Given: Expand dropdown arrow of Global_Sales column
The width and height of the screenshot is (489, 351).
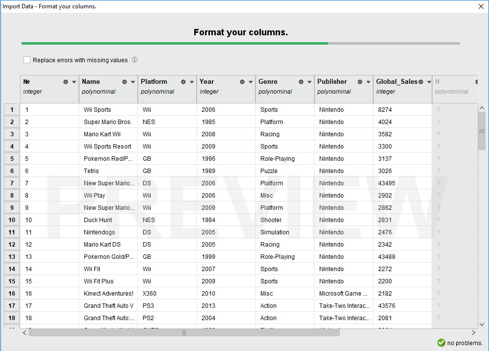Looking at the screenshot, I should pos(429,82).
